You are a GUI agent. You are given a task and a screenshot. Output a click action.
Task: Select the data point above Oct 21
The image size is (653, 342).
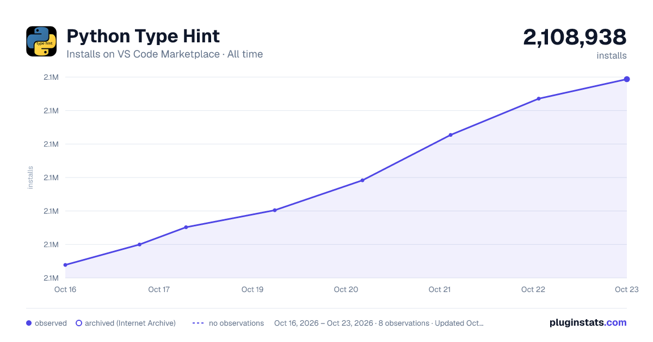pos(451,135)
